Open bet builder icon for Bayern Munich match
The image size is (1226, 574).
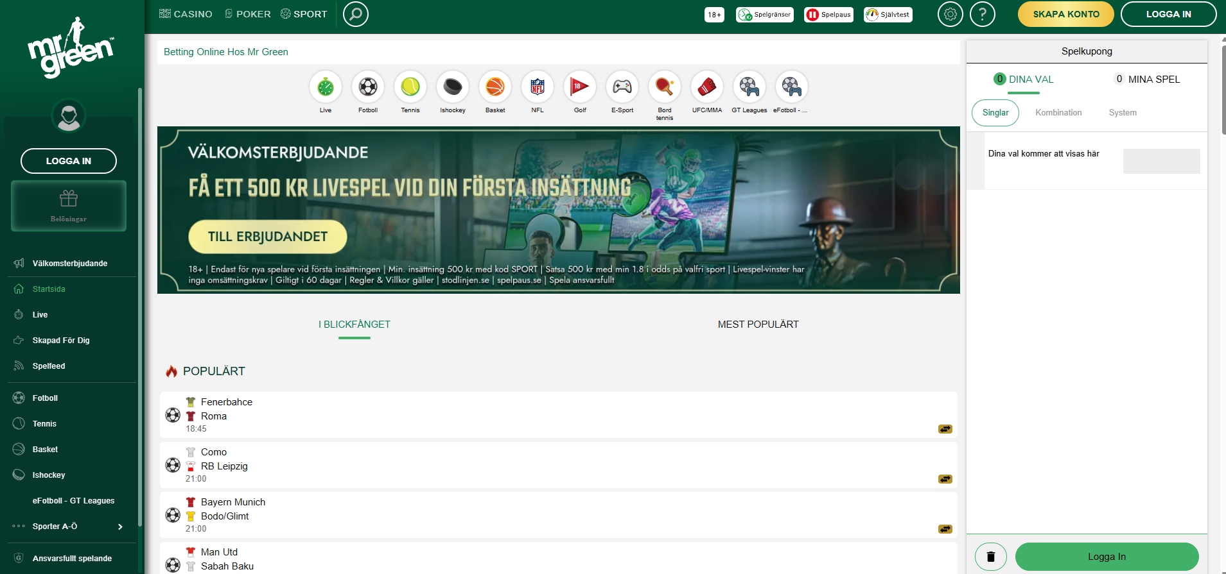(945, 529)
